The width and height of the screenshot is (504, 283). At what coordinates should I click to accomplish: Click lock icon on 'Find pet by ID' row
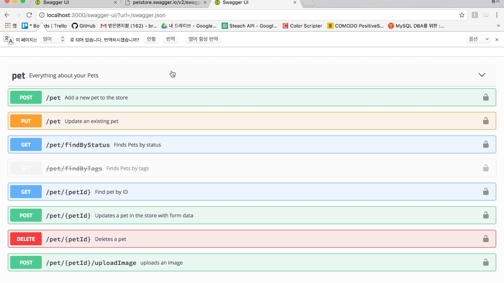[x=486, y=191]
